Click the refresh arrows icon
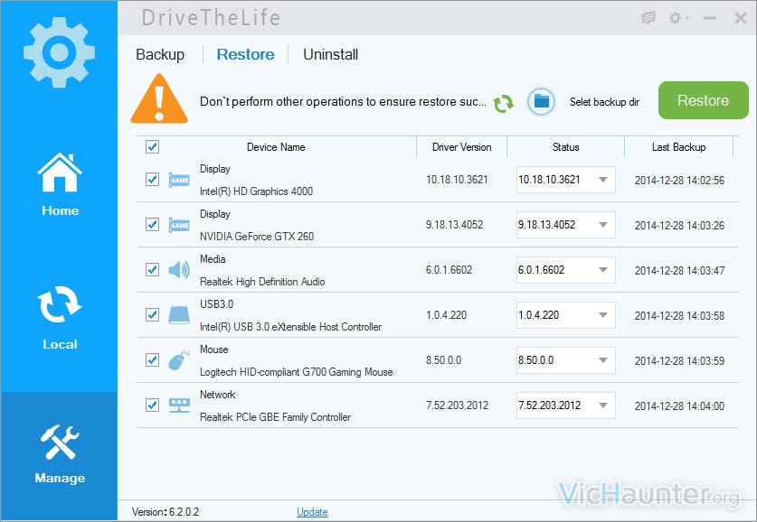This screenshot has height=522, width=757. coord(504,103)
